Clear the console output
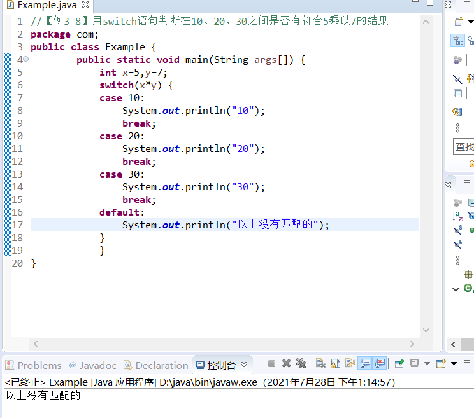This screenshot has height=418, width=474. 320,364
